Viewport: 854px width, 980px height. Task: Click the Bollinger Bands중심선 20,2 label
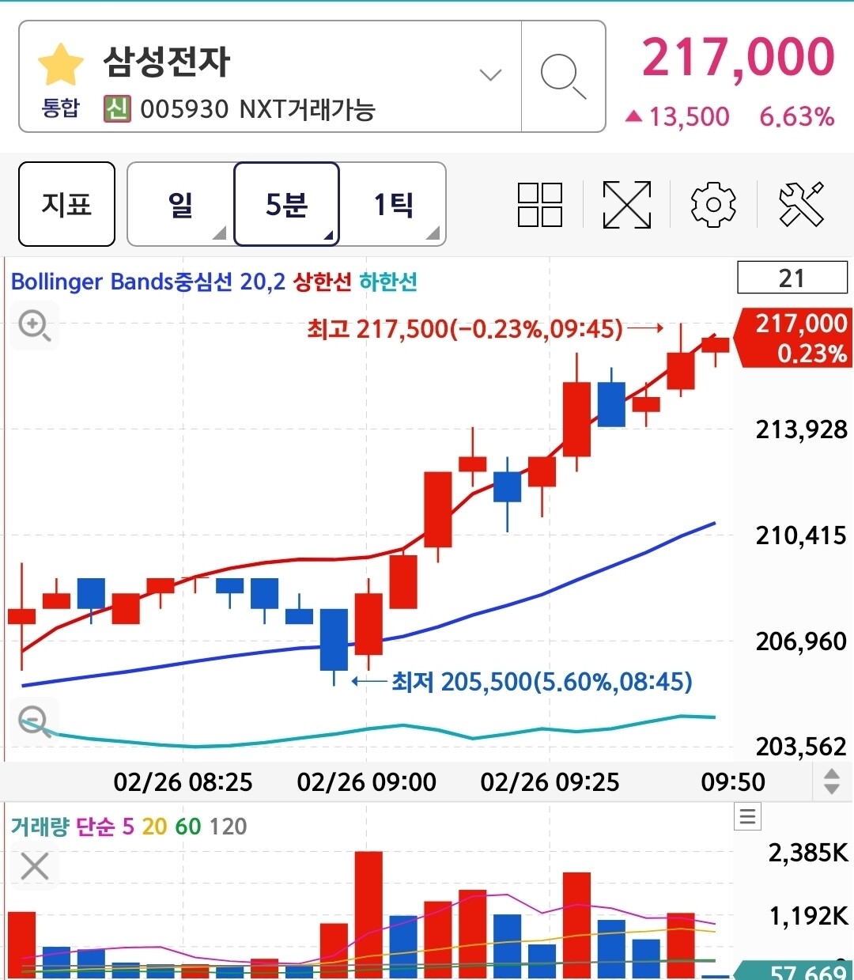coord(148,282)
